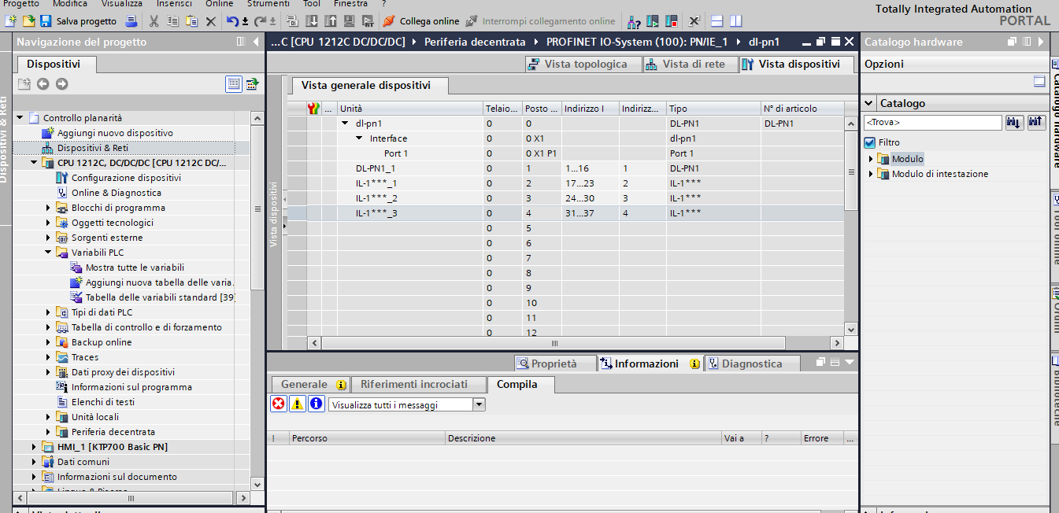Image resolution: width=1059 pixels, height=513 pixels.
Task: Toggle the details view icon in project tree
Action: [x=234, y=83]
